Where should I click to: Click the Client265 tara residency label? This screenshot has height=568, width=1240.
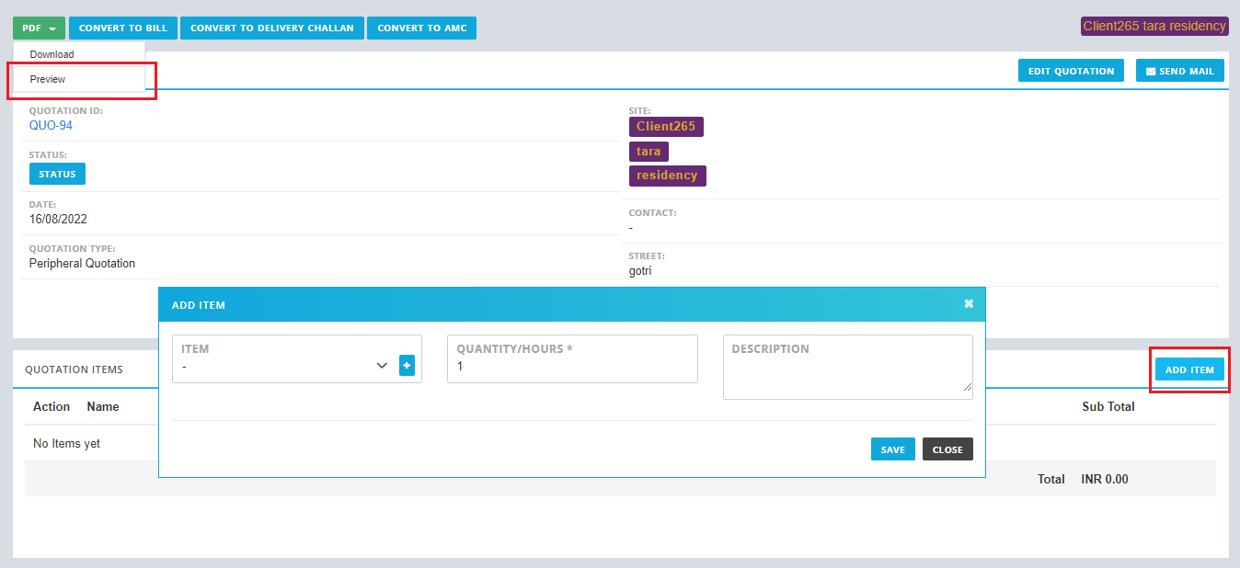(x=1154, y=26)
